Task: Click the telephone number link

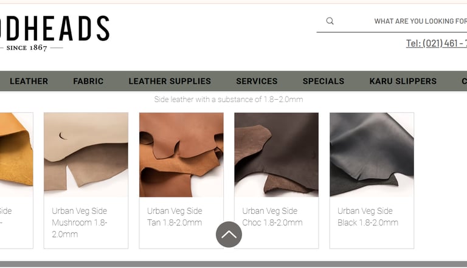Action: click(x=437, y=44)
